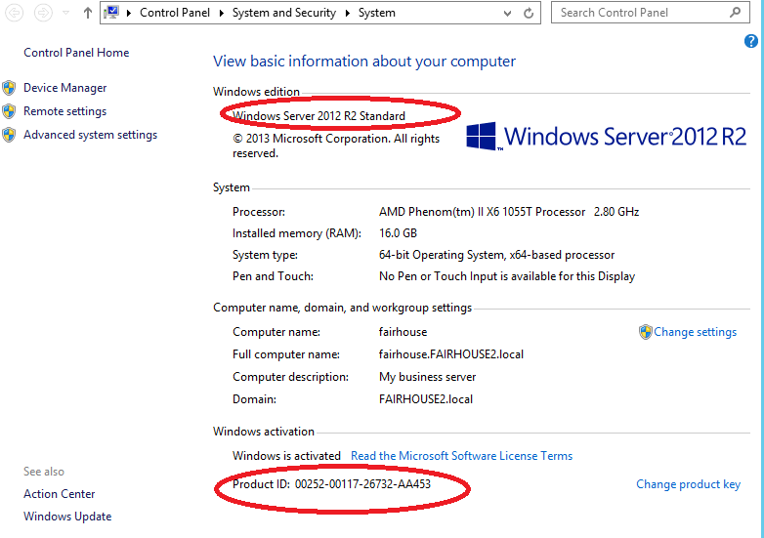Click the search magnifier icon
The height and width of the screenshot is (538, 764).
point(735,13)
